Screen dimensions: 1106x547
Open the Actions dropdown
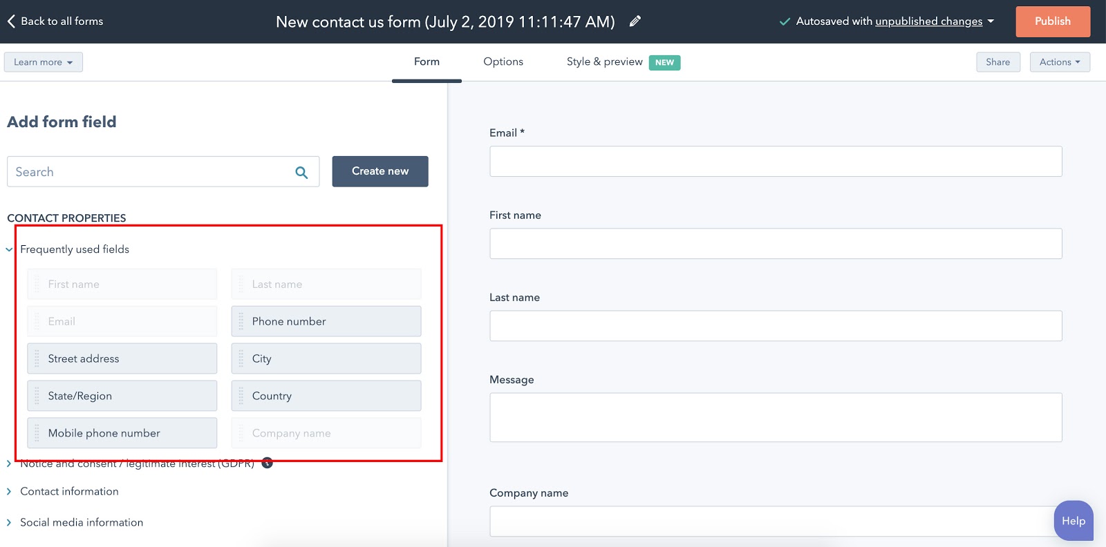pos(1059,62)
